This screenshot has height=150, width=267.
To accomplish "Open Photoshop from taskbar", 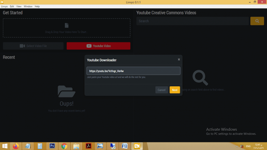I will (52, 146).
